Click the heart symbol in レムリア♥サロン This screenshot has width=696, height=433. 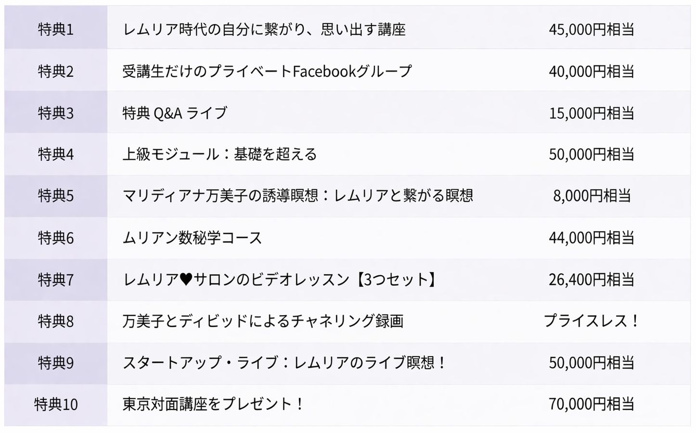[185, 280]
